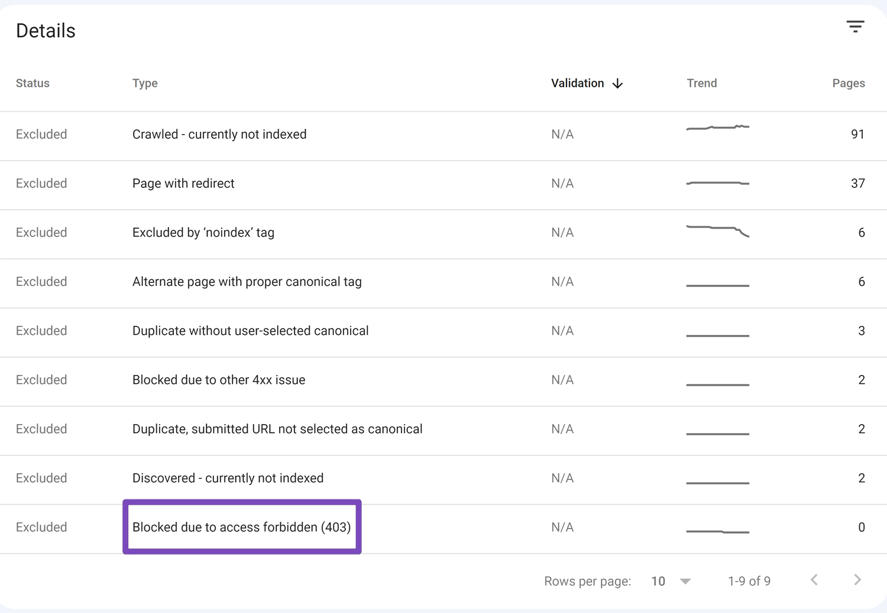Click 'Rows per page:' label
The image size is (887, 613).
pyautogui.click(x=588, y=581)
